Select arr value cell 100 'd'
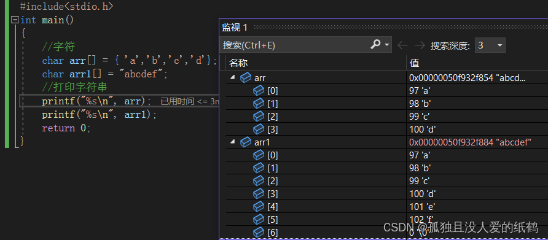The width and height of the screenshot is (548, 240). click(423, 130)
